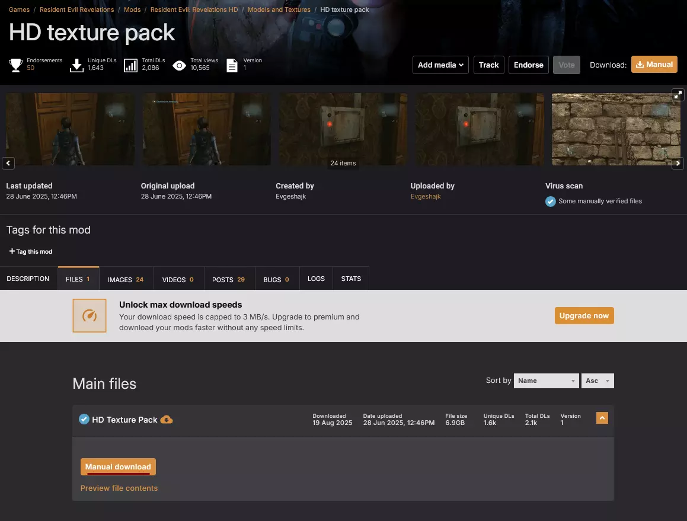Open thumbnail showing 24 items label
The image size is (687, 521).
[343, 129]
